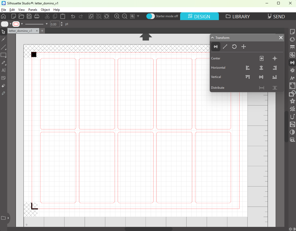This screenshot has width=296, height=231.
Task: Switch to Scale tab in Transform panel
Action: coord(225,47)
